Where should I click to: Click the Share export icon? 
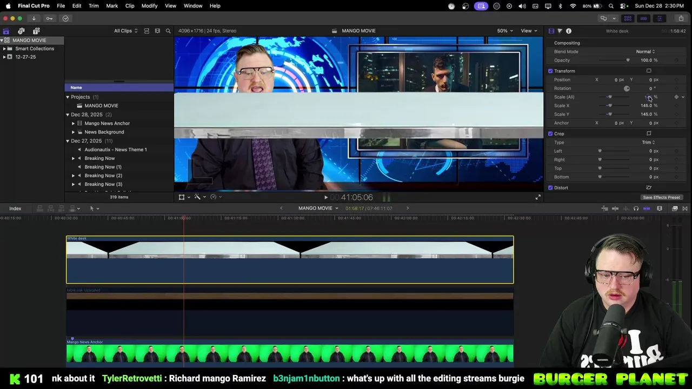(681, 18)
